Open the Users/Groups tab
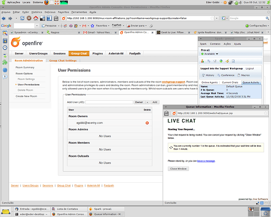 coord(38,54)
